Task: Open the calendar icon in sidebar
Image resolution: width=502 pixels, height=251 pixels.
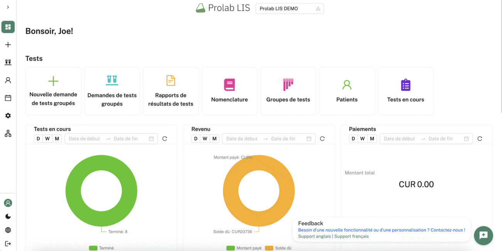Action: point(8,98)
